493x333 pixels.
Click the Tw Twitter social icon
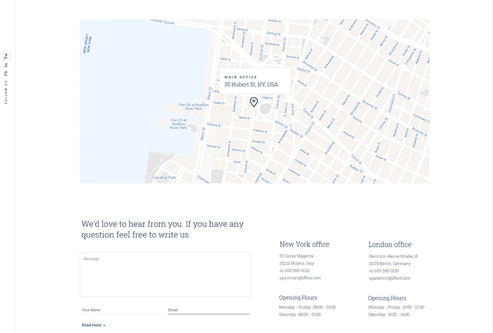(6, 56)
